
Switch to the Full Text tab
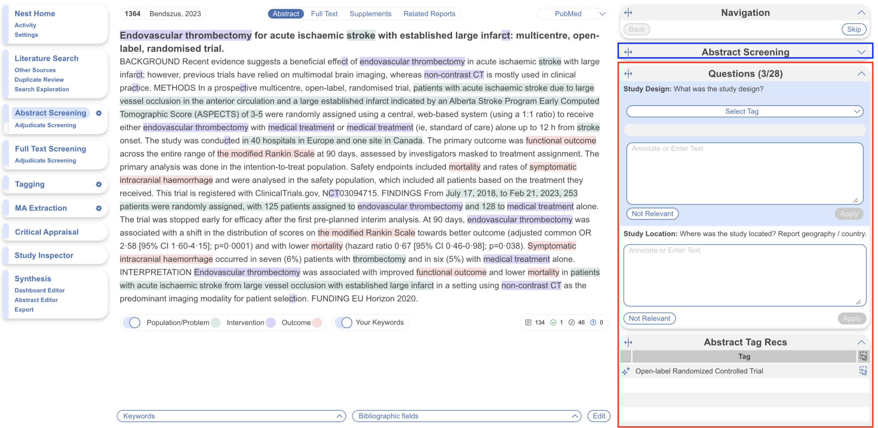tap(325, 13)
